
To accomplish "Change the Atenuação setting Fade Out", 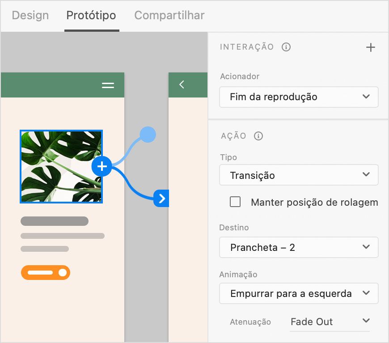I will (330, 322).
